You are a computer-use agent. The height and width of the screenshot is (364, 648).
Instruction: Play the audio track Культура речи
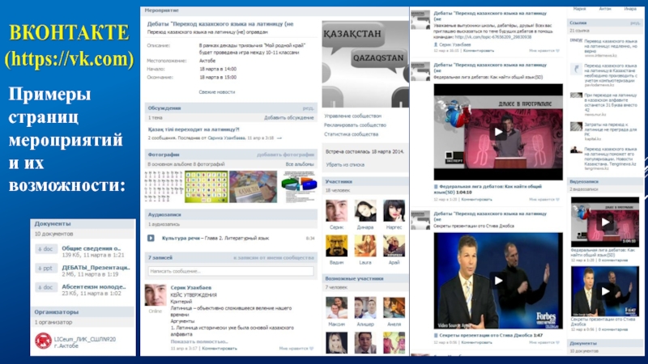(x=151, y=238)
